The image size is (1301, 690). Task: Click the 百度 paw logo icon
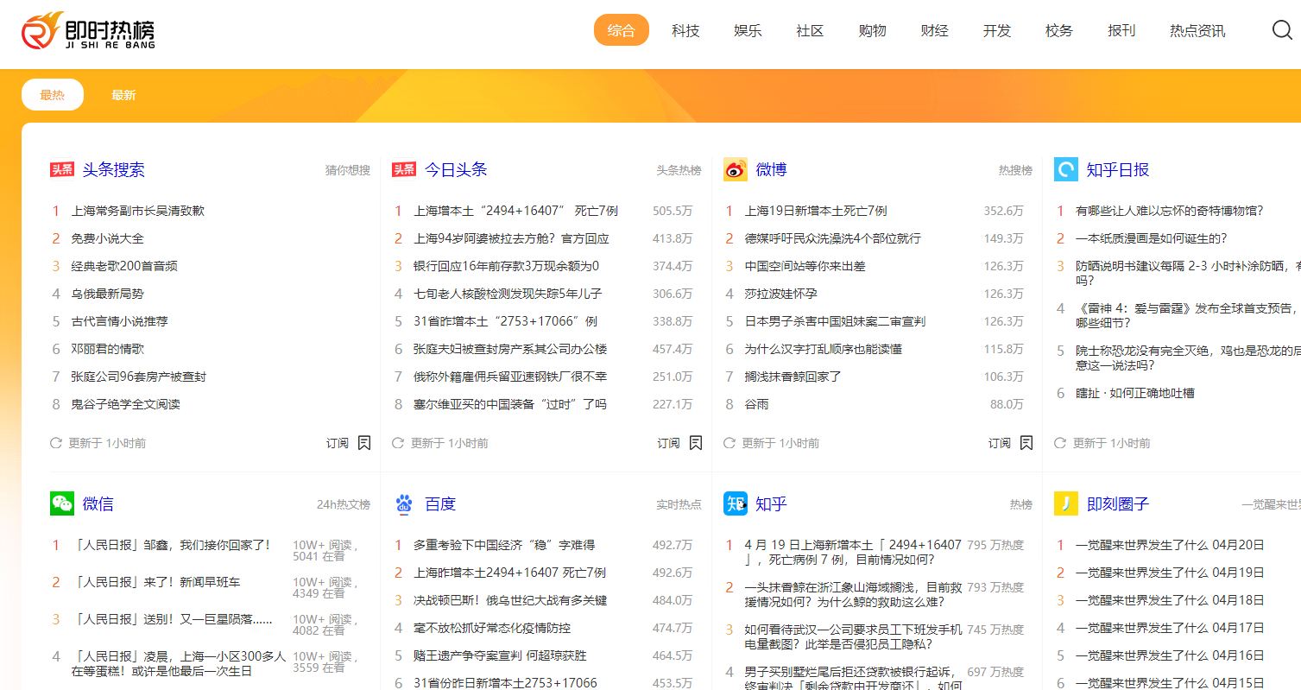tap(404, 503)
